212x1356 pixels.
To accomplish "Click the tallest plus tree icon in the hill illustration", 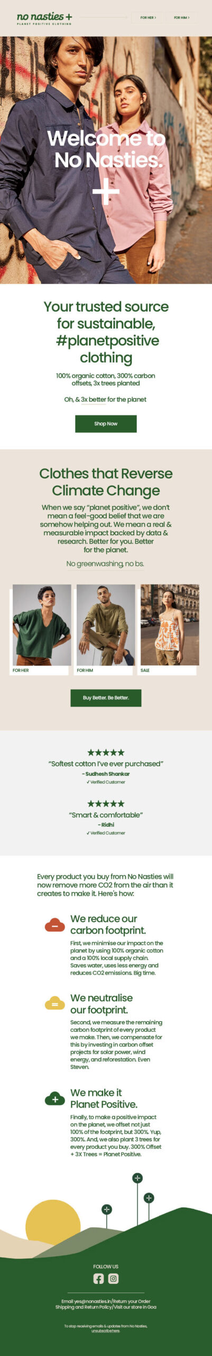I will [x=137, y=1178].
